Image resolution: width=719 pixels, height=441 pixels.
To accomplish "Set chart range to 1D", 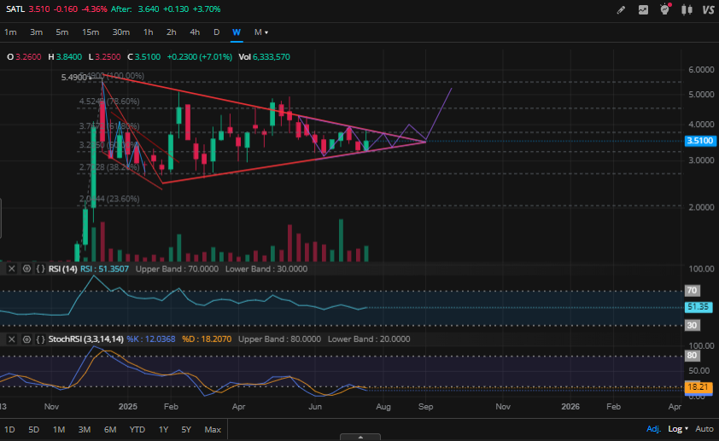I will coord(9,430).
